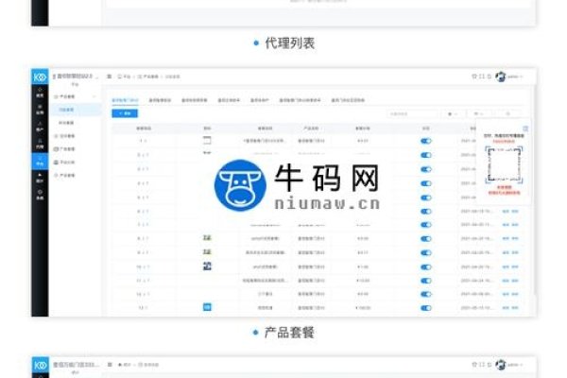Open the admin account dropdown in the header
The height and width of the screenshot is (378, 567).
click(x=515, y=77)
